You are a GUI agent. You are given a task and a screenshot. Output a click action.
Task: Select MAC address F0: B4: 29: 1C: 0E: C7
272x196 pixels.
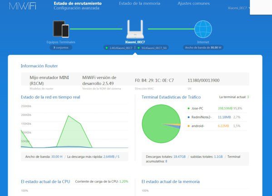154,80
